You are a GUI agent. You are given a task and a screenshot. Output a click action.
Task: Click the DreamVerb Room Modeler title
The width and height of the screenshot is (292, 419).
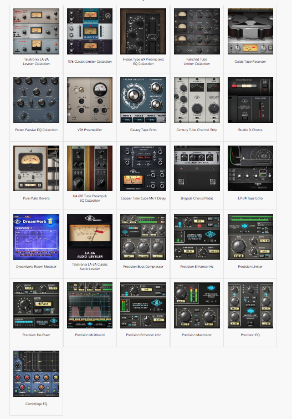[x=36, y=267]
